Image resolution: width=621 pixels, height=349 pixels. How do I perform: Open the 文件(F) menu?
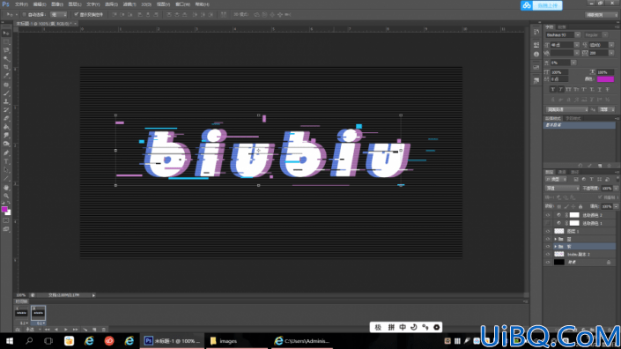[21, 4]
